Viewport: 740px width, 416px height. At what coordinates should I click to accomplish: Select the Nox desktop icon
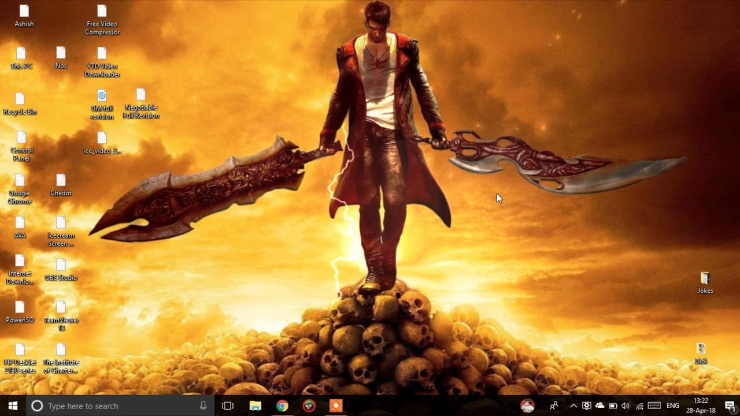click(61, 58)
